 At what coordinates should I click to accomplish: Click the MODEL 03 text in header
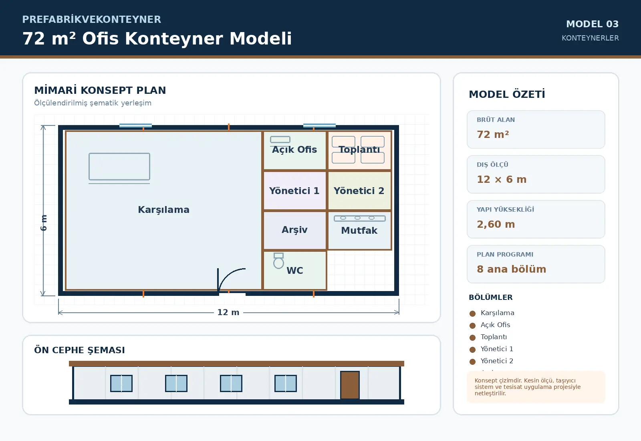tap(593, 24)
